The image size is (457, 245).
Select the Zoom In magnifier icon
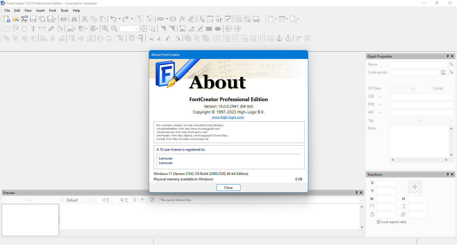105,28
